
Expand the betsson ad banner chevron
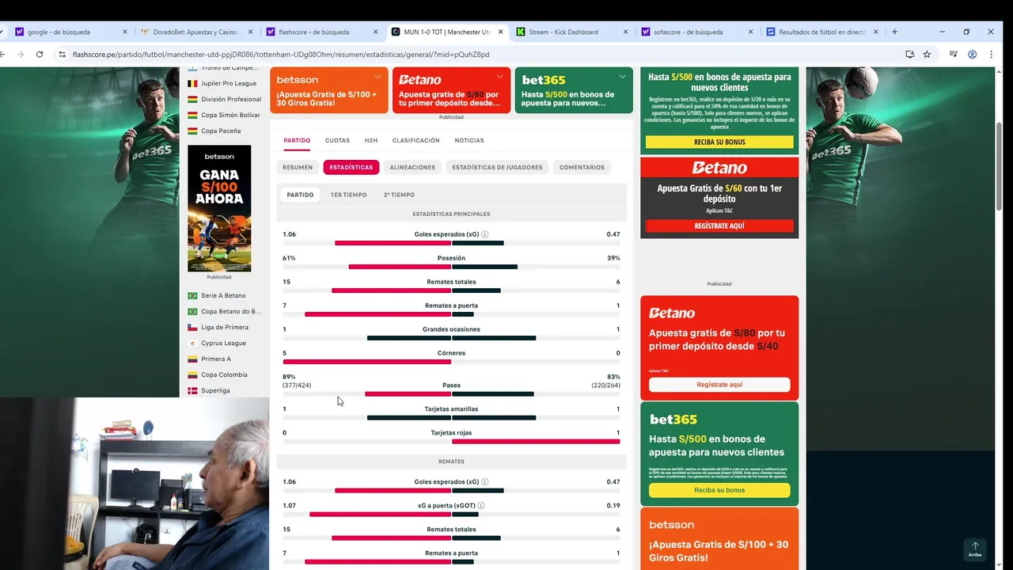[378, 77]
